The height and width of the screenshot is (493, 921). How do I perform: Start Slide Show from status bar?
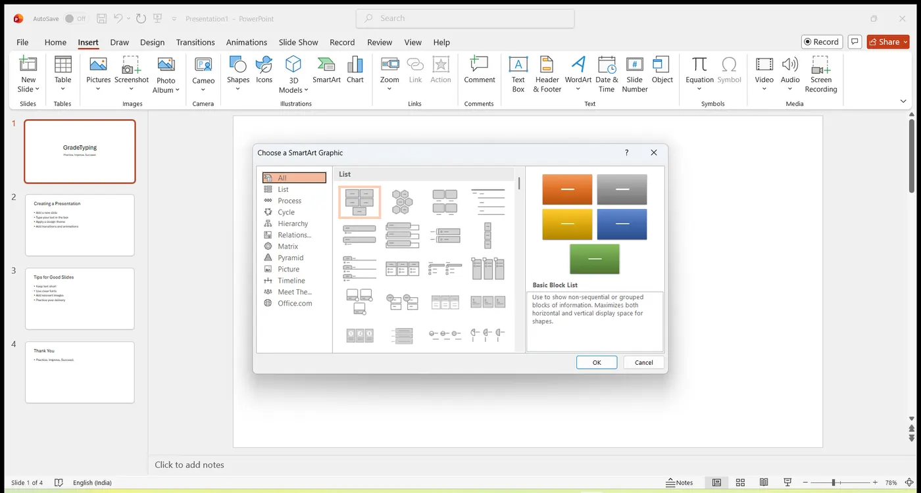click(787, 482)
